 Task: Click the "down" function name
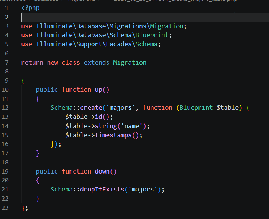102,172
